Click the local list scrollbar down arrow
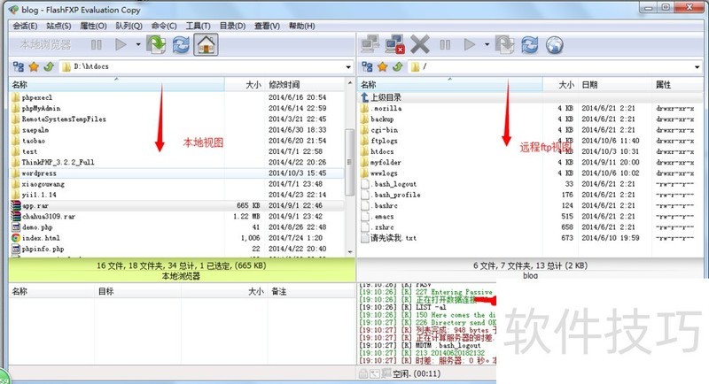The width and height of the screenshot is (709, 384). click(x=349, y=252)
